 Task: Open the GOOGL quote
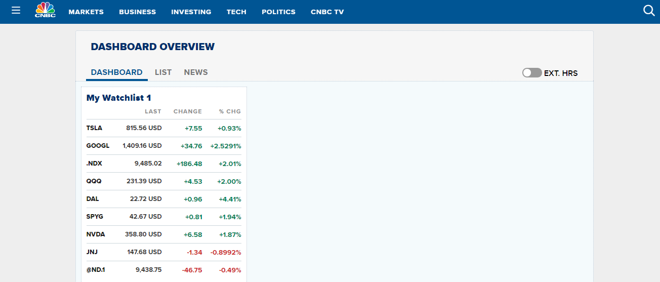98,146
